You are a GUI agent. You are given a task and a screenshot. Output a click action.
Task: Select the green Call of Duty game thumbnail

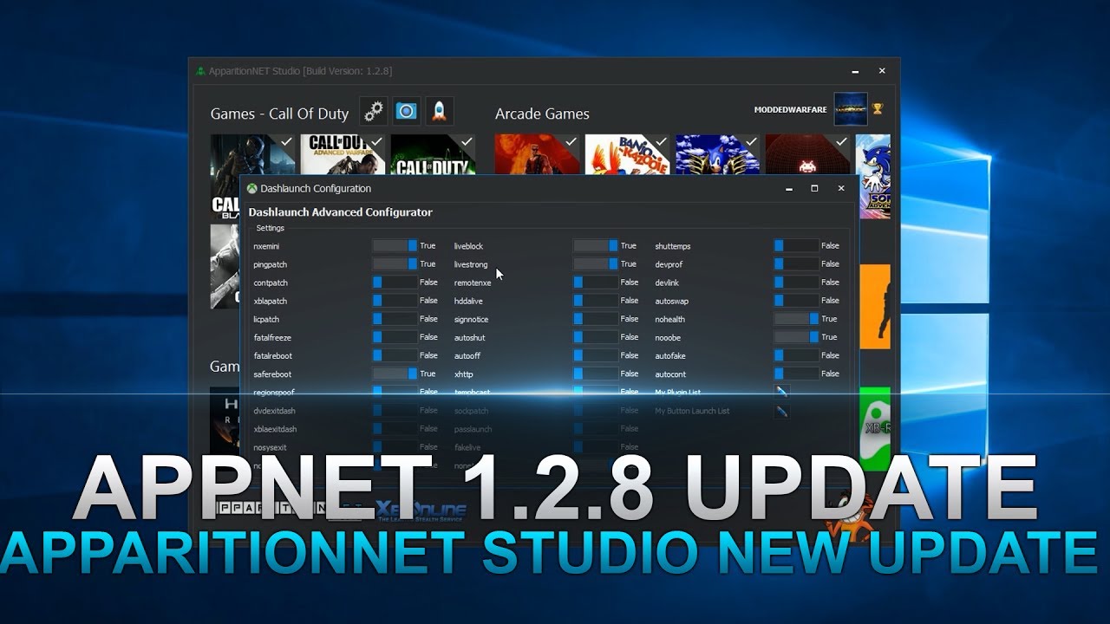point(433,154)
